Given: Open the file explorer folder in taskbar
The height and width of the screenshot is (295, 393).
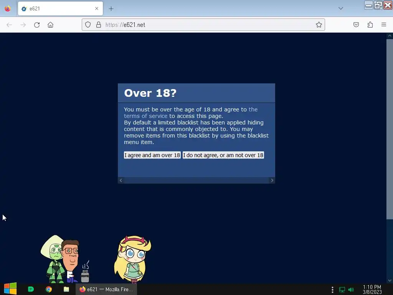Looking at the screenshot, I should pyautogui.click(x=66, y=289).
